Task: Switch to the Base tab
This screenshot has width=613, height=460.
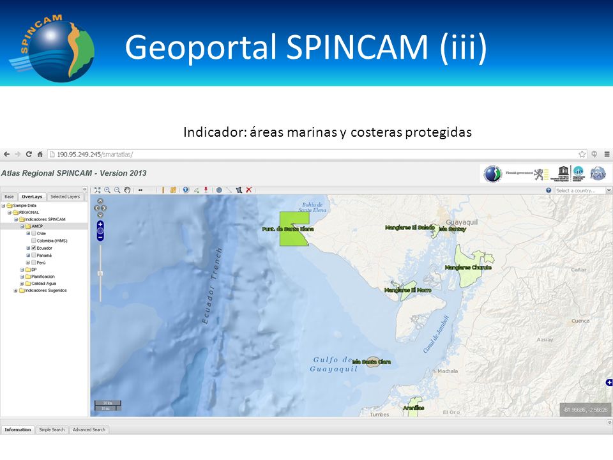Action: [x=9, y=197]
